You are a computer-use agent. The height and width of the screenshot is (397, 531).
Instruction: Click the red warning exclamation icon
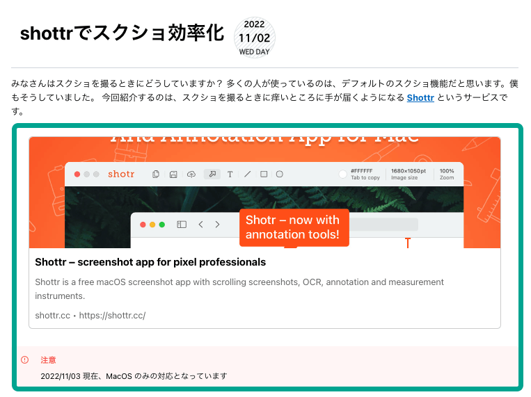tap(25, 359)
